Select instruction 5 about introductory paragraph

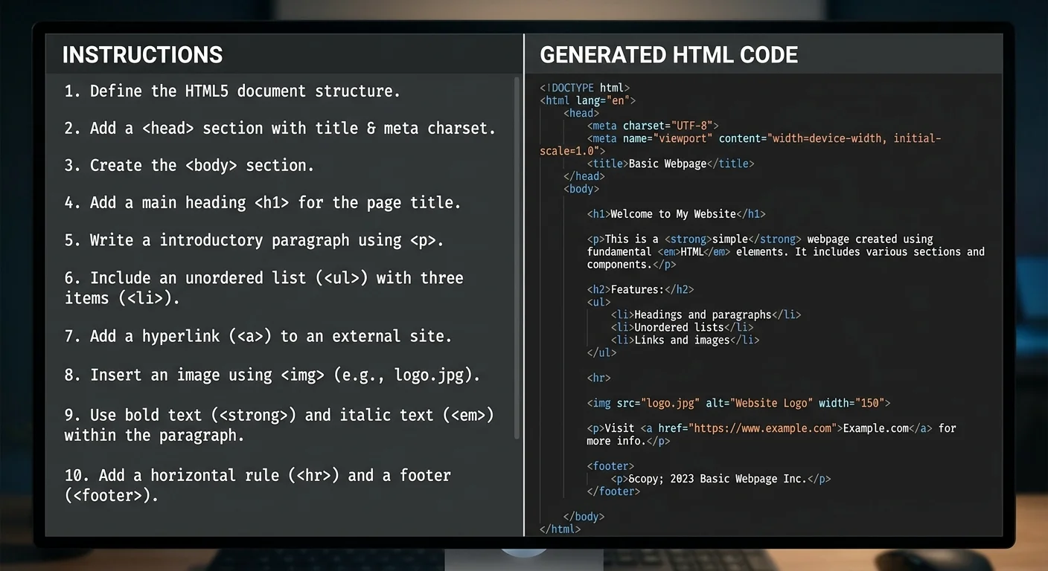[x=254, y=240]
